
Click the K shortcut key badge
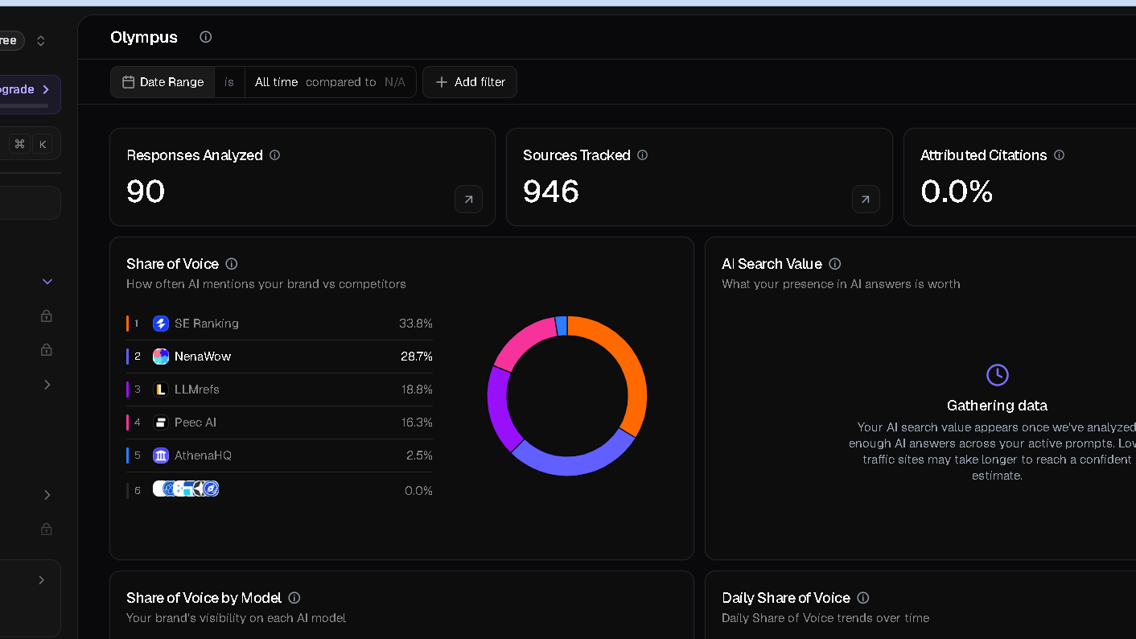[x=43, y=144]
